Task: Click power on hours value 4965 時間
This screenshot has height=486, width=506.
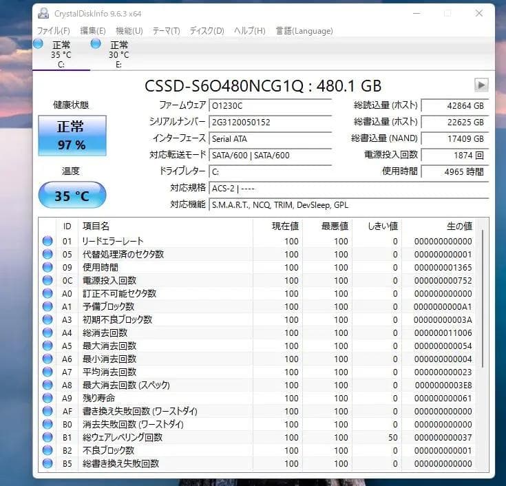Action: click(455, 171)
